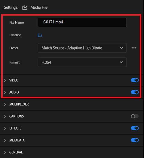Expand the AUDIO section chevron
This screenshot has width=144, height=158.
click(5, 92)
